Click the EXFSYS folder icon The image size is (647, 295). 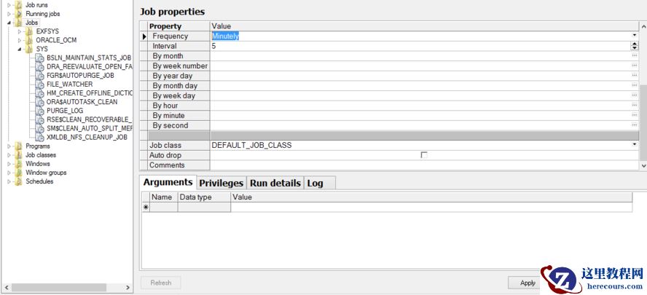(29, 31)
